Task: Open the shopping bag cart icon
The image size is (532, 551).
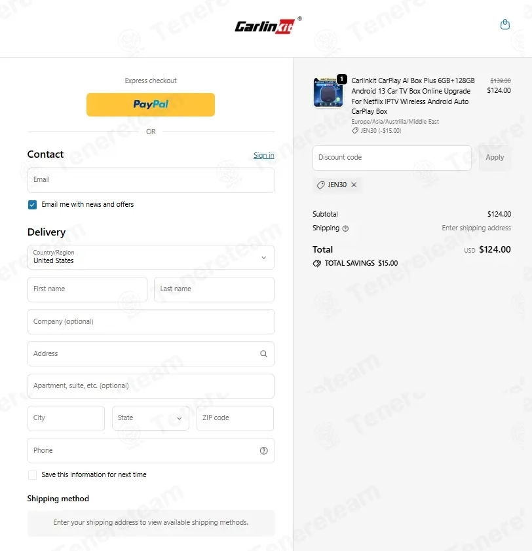Action: (x=505, y=24)
